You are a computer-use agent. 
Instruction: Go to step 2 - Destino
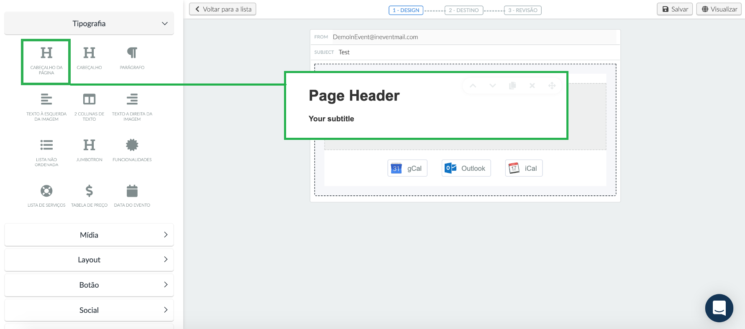tap(463, 10)
